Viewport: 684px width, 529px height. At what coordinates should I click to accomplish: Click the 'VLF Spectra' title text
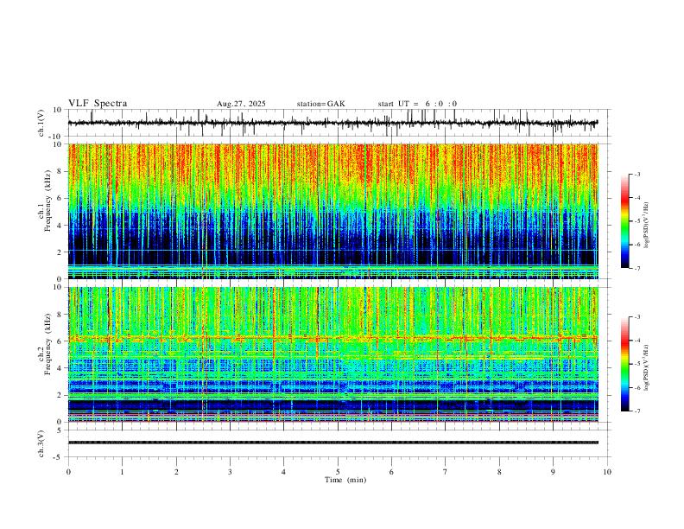[x=98, y=104]
